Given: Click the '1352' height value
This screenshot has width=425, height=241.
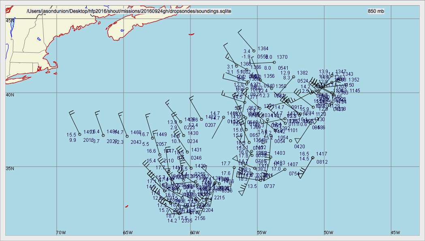Looking at the screenshot, I should pos(354,80).
